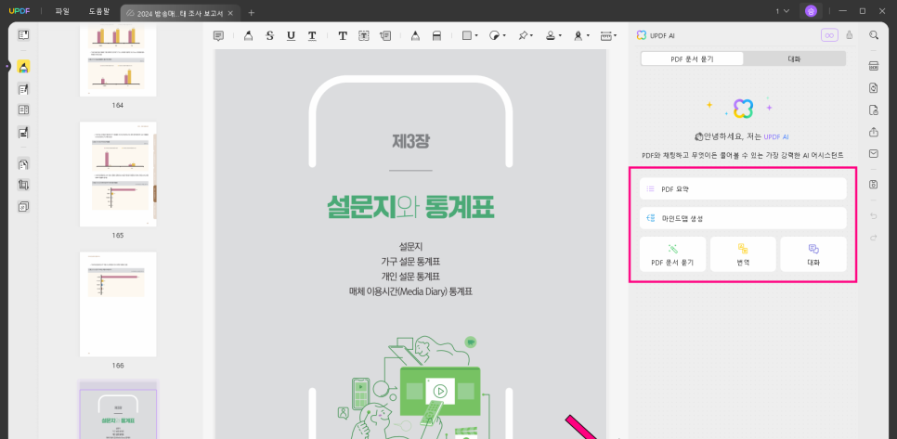Open the Sticker dropdown
897x439 pixels.
498,36
